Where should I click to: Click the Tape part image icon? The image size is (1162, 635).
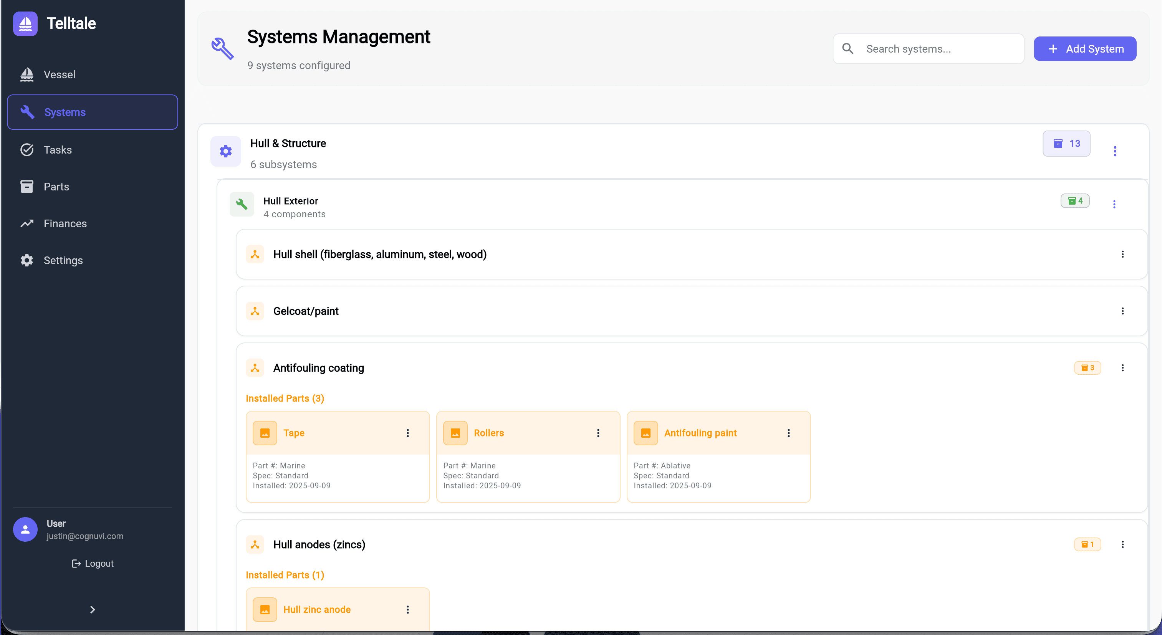265,433
